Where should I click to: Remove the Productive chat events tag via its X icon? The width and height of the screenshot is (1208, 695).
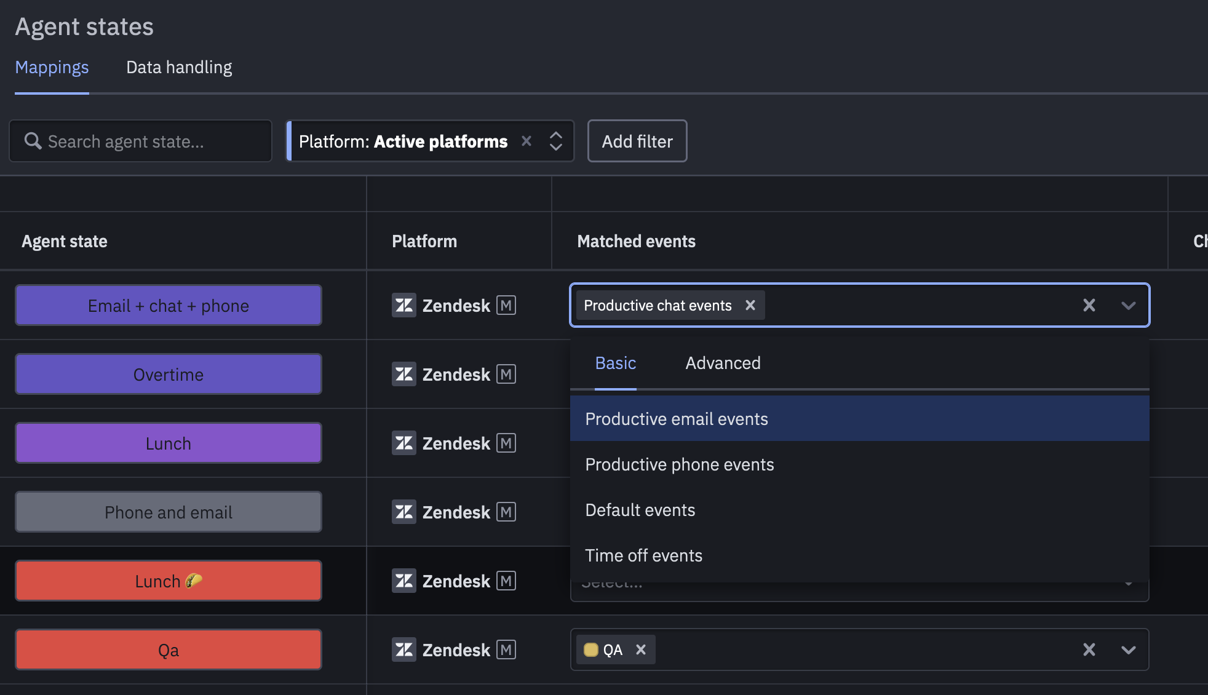[x=750, y=305]
